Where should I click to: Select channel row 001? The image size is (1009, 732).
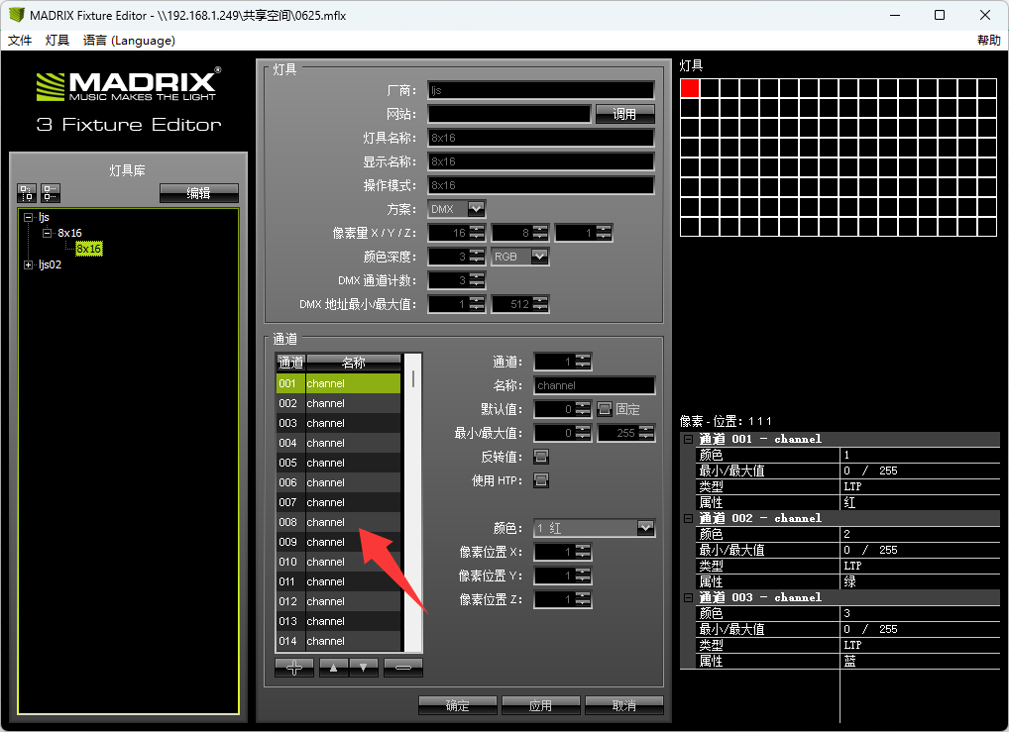(338, 383)
